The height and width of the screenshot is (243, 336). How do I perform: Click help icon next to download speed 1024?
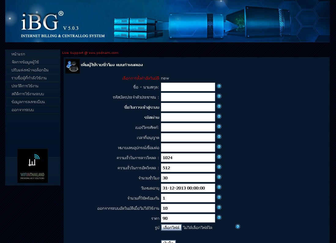[x=219, y=157]
